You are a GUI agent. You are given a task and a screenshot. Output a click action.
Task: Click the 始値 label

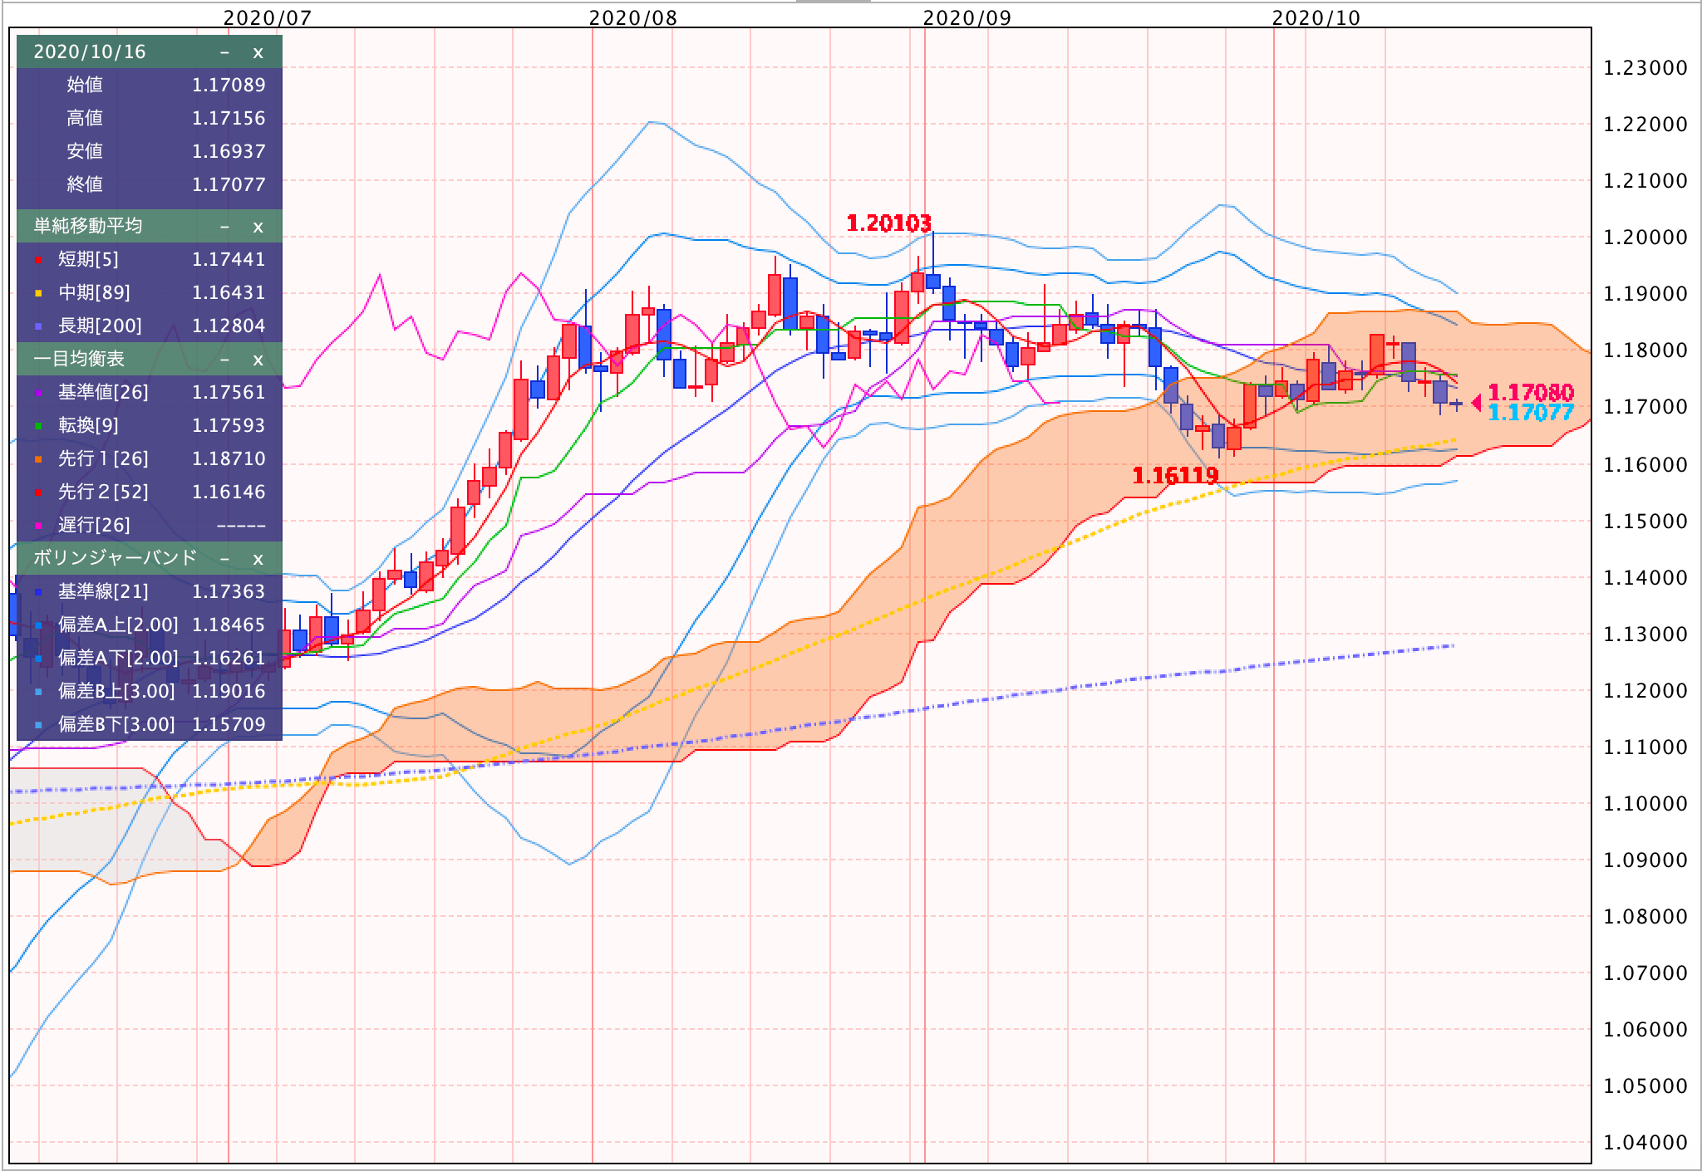85,85
